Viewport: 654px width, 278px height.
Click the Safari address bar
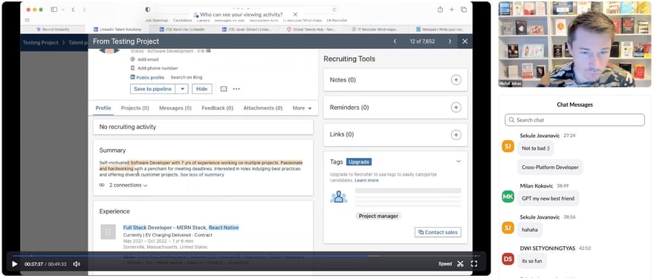[246, 9]
